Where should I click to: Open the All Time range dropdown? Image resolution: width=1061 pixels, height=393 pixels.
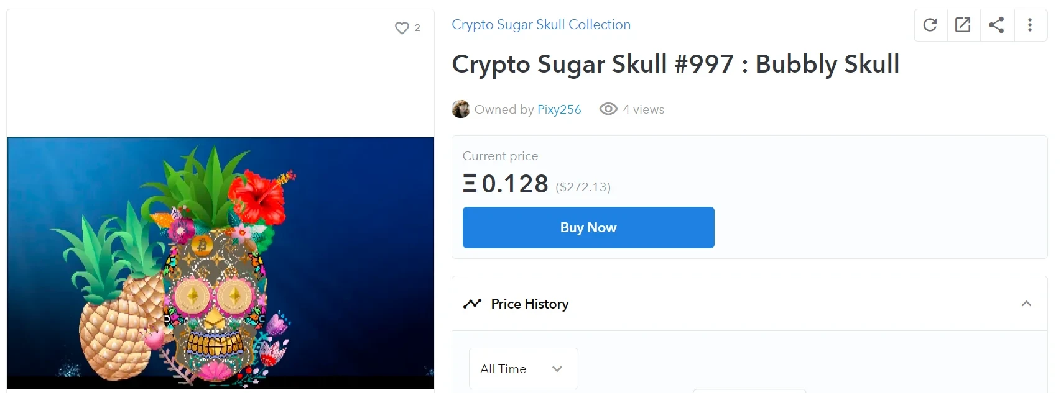(x=523, y=369)
